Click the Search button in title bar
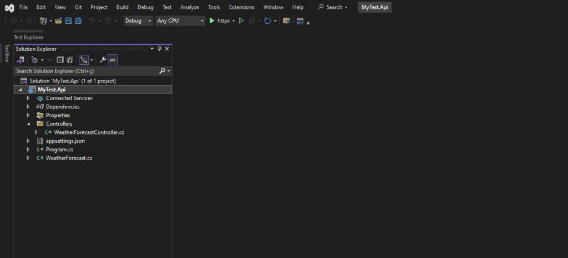The image size is (568, 258). pyautogui.click(x=333, y=7)
